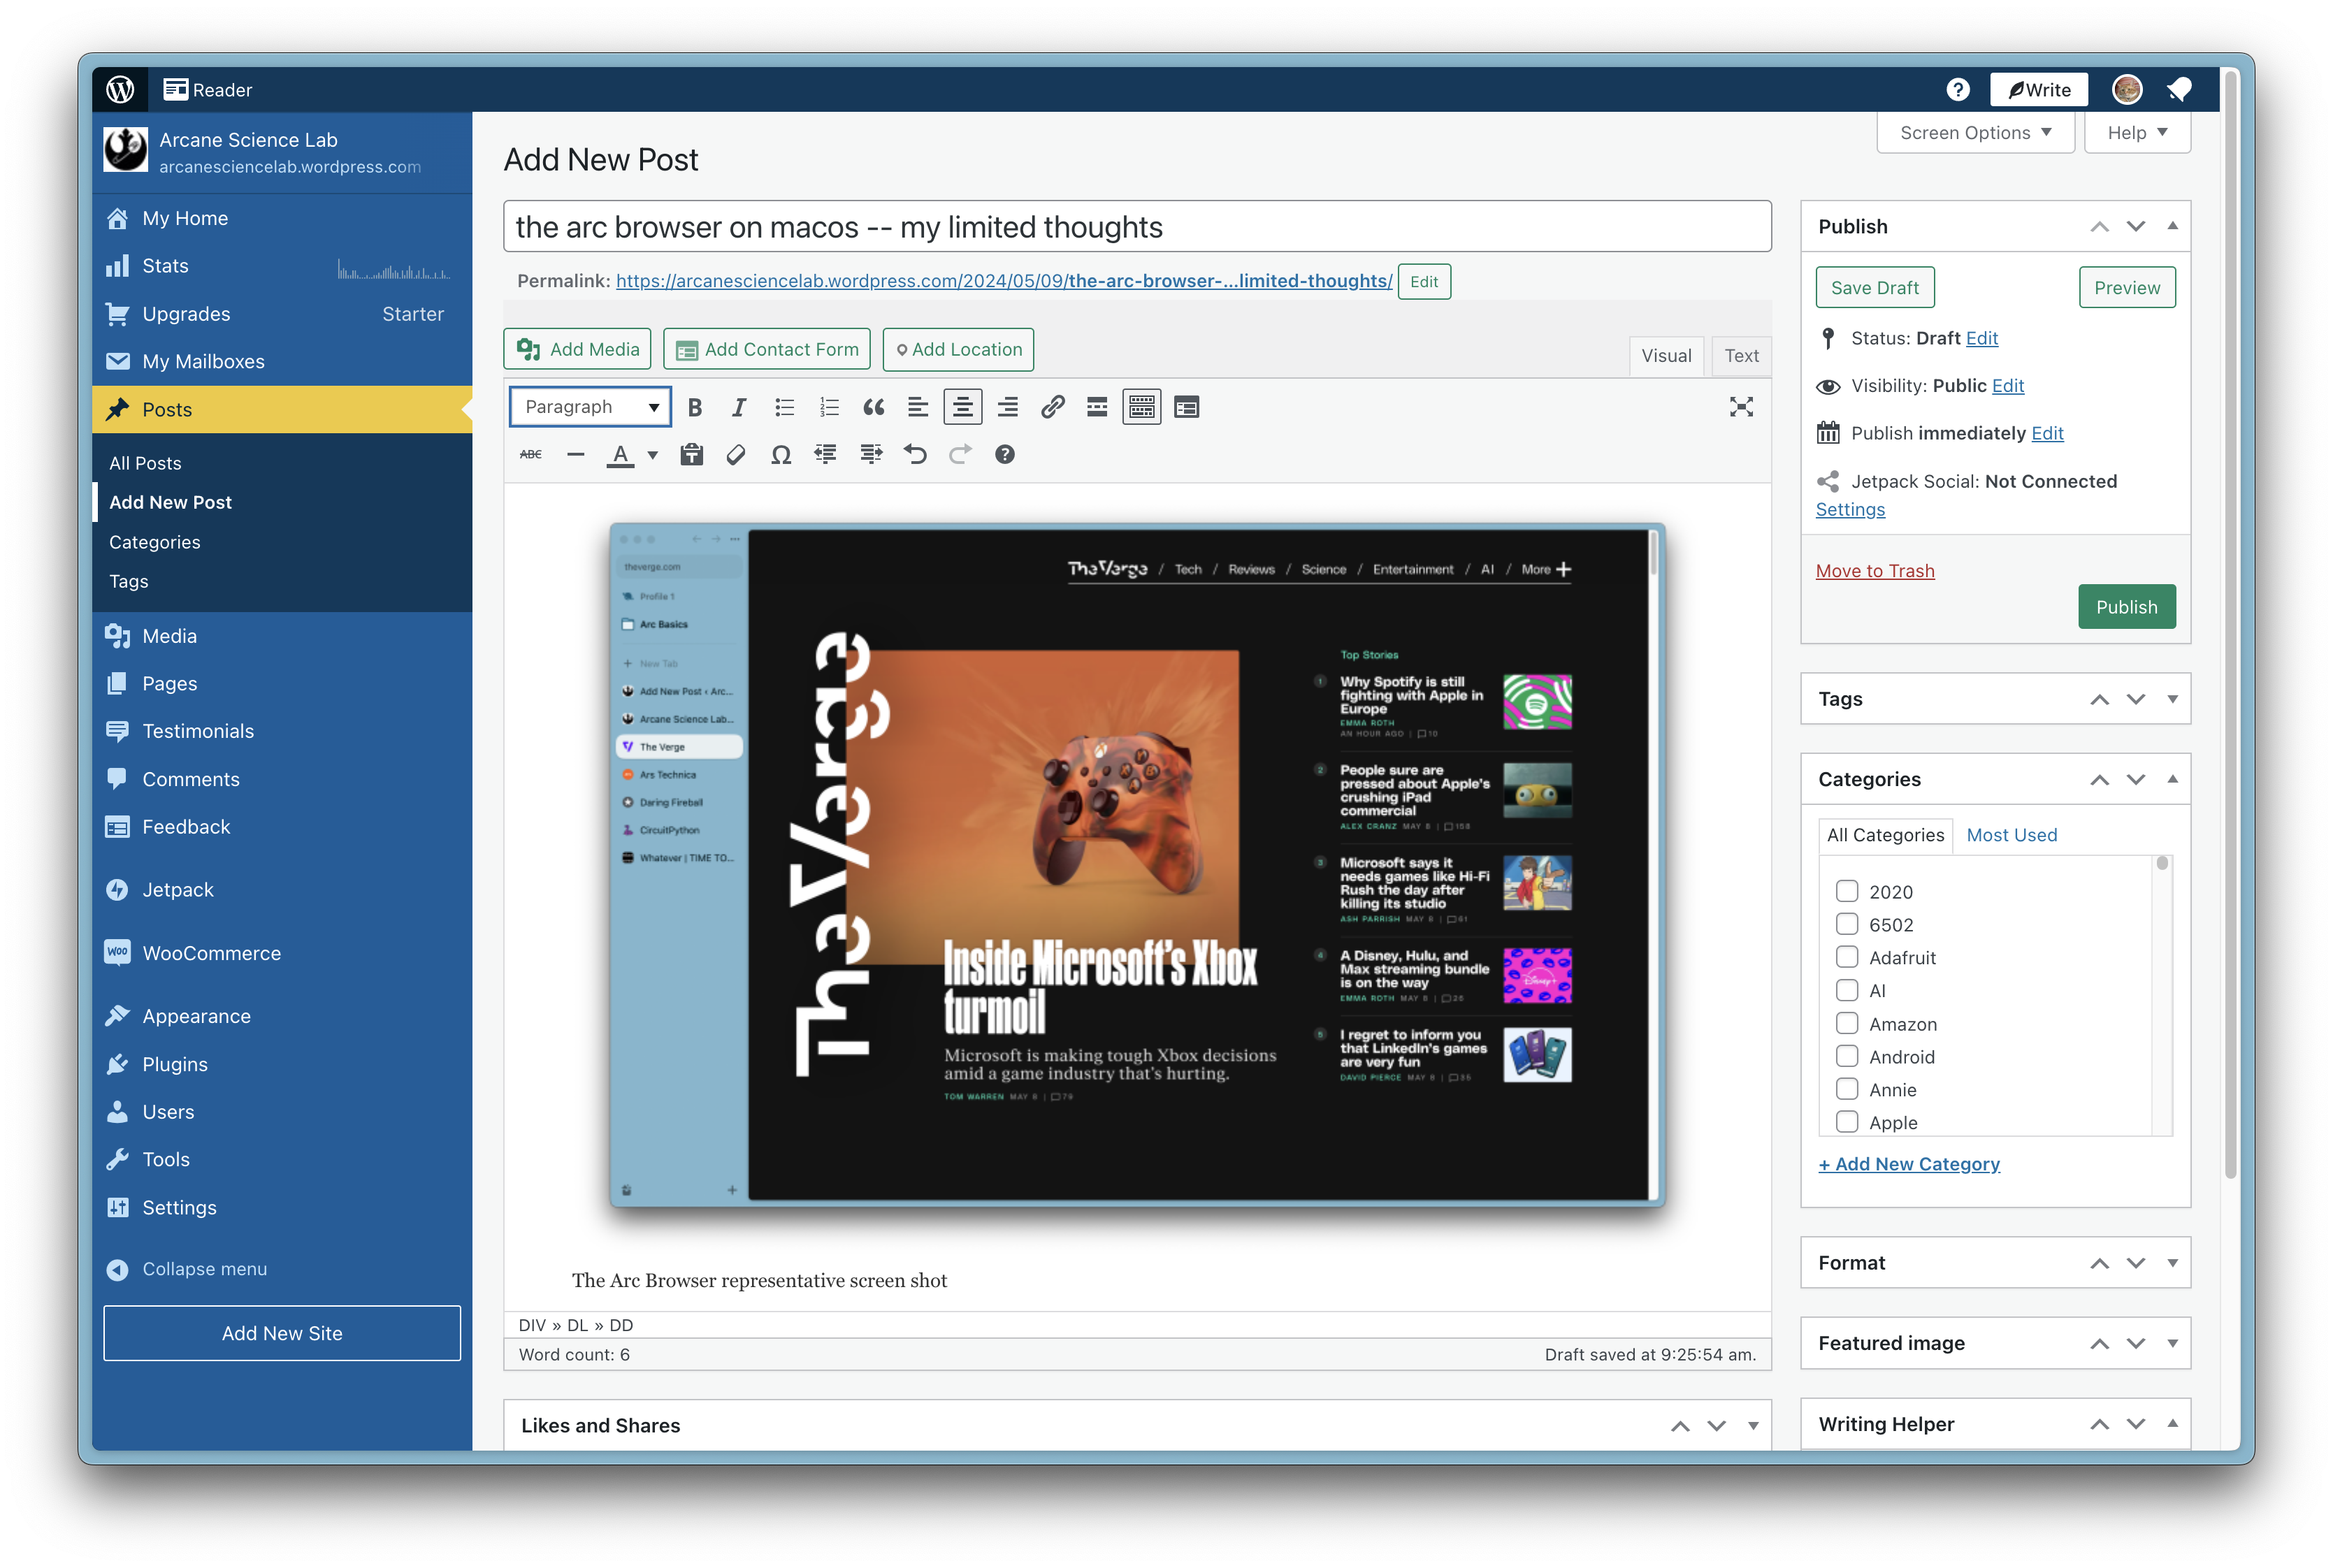The width and height of the screenshot is (2333, 1568).
Task: Expand the Featured image panel
Action: point(2172,1343)
